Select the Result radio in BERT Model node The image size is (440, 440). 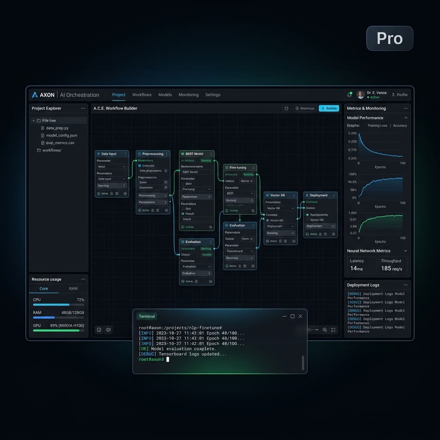tap(183, 214)
